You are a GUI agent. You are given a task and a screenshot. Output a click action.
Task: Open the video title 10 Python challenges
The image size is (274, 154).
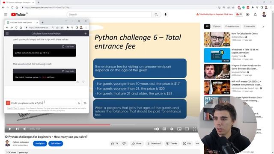click(46, 137)
